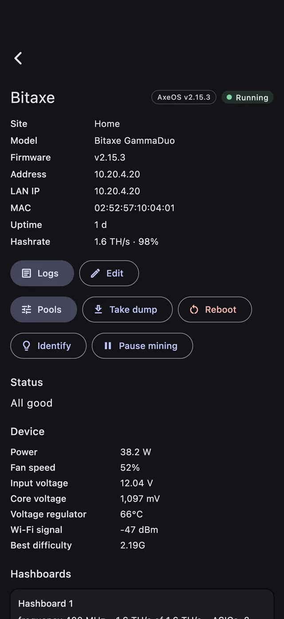Click the AxeOS v2.15.3 version badge
Image resolution: width=284 pixels, height=619 pixels.
click(x=184, y=97)
